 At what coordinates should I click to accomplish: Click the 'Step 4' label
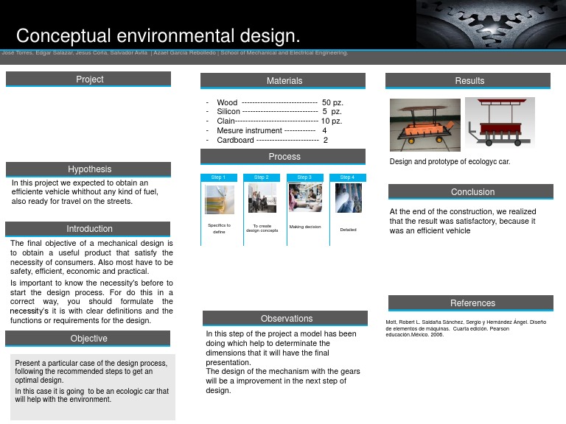(348, 177)
